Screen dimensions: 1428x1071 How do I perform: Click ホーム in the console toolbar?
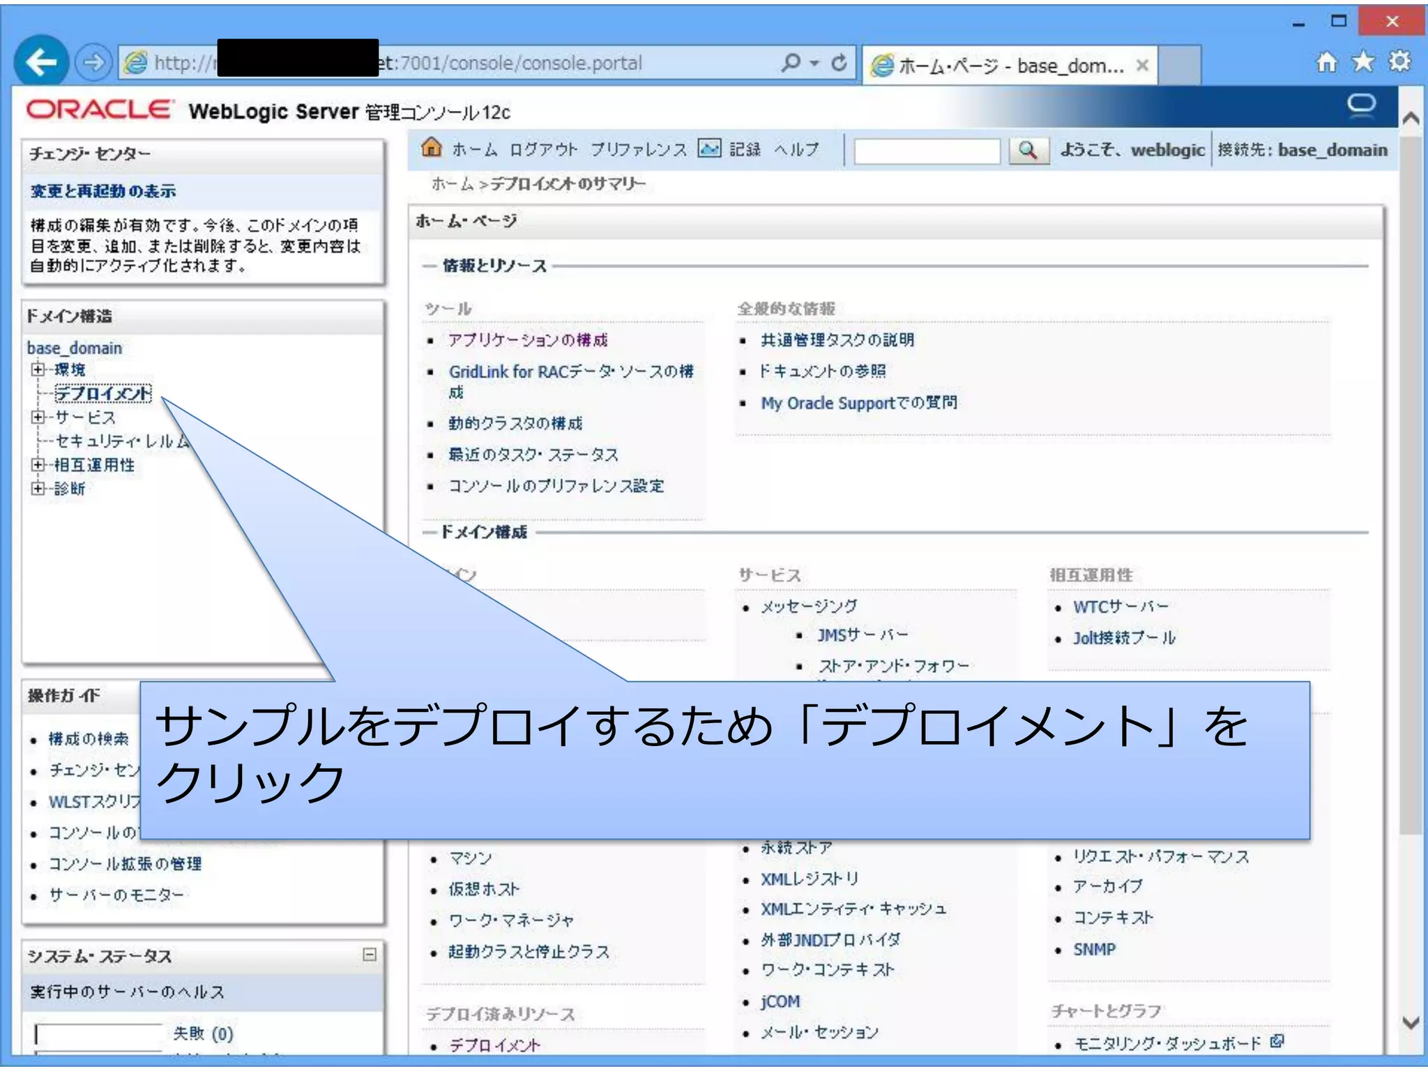coord(475,149)
